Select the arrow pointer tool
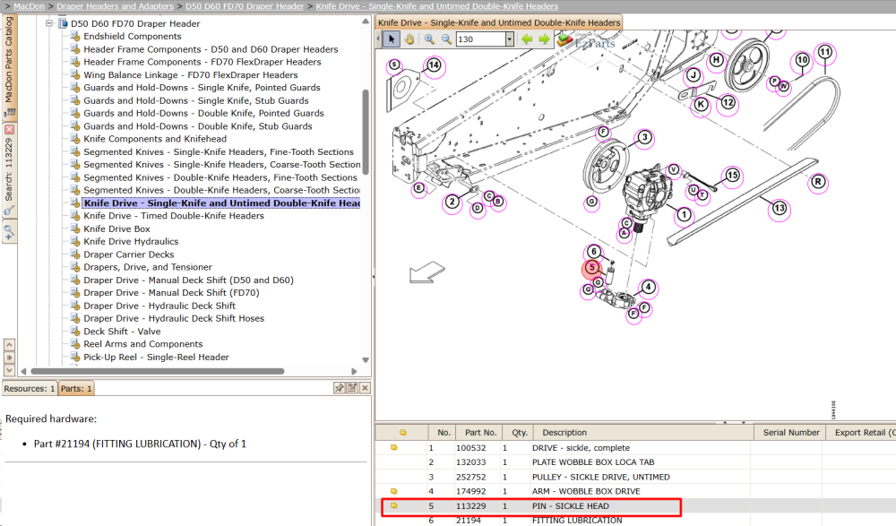 [x=392, y=39]
